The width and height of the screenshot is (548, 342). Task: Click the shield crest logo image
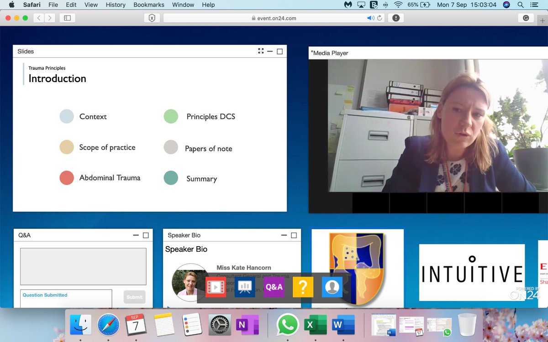358,268
